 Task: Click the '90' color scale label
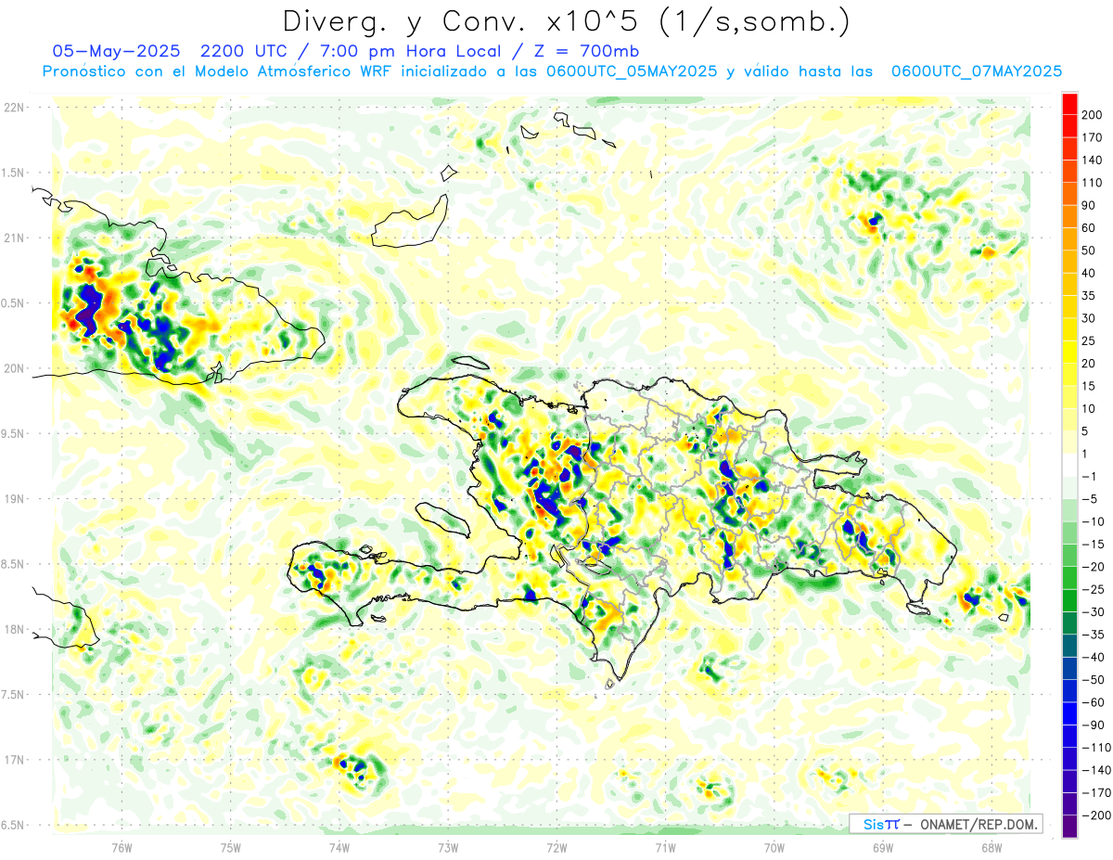click(x=1090, y=205)
